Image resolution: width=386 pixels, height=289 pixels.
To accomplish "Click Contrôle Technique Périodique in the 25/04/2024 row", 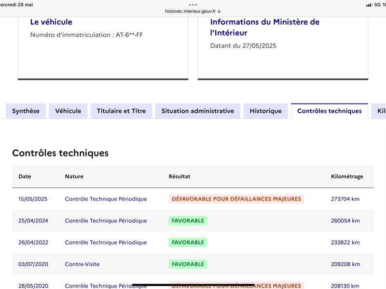I will pos(106,221).
